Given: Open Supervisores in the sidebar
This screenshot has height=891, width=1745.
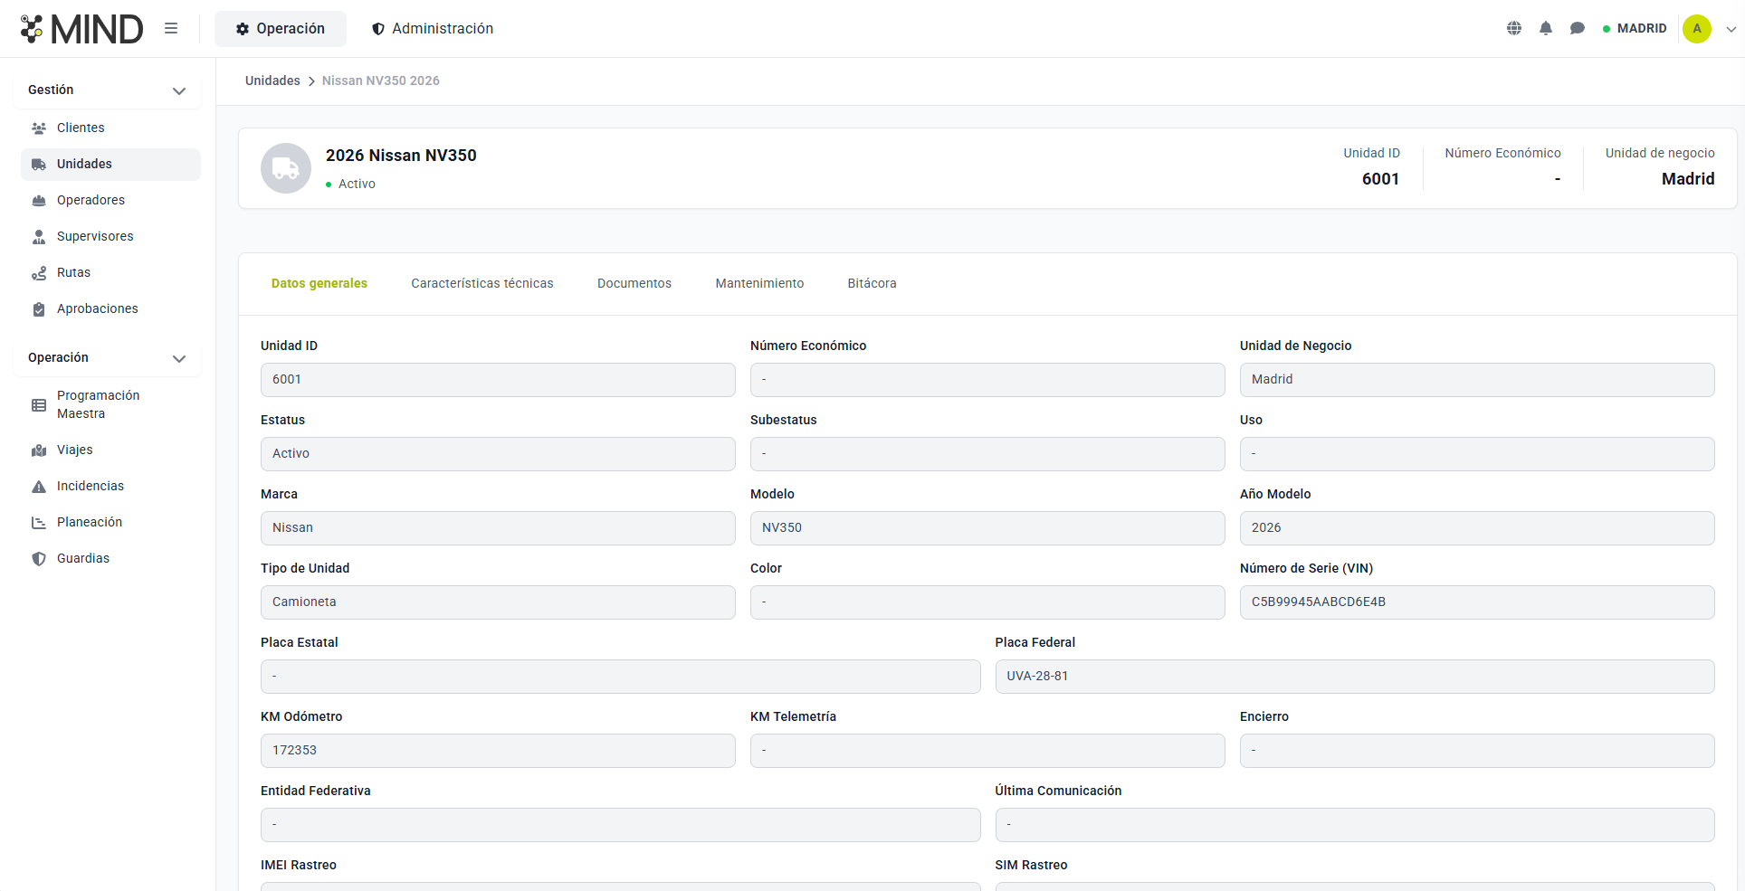Looking at the screenshot, I should coord(110,236).
